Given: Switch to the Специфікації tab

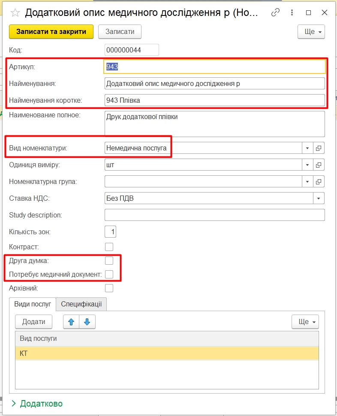Looking at the screenshot, I should click(x=81, y=304).
